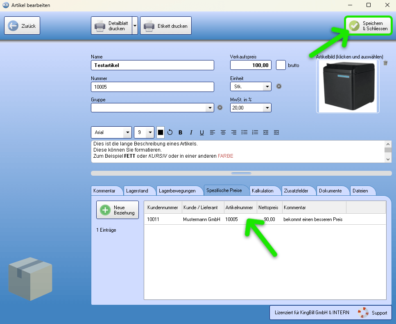Click the Neue Beziehung button

pyautogui.click(x=118, y=210)
